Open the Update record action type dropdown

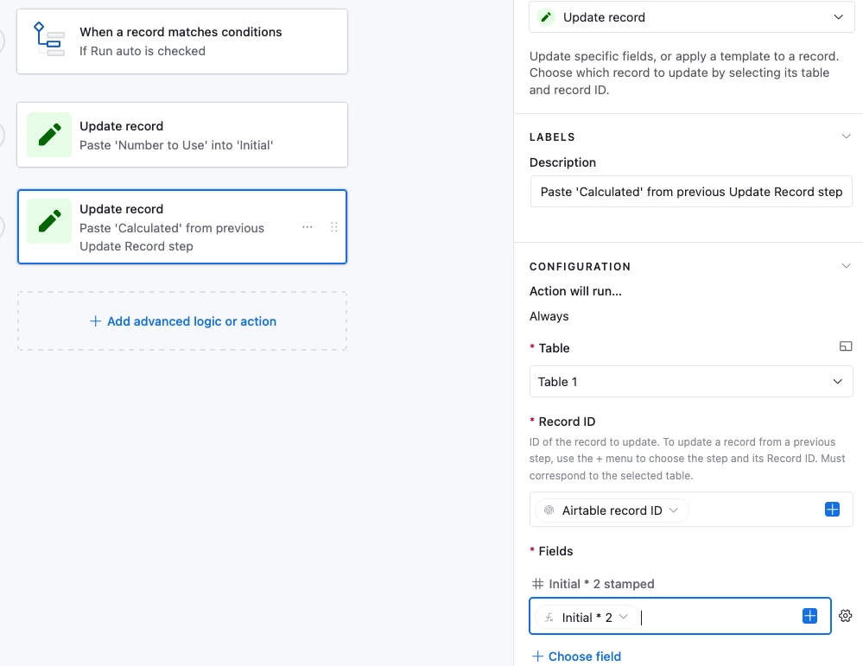pyautogui.click(x=690, y=17)
